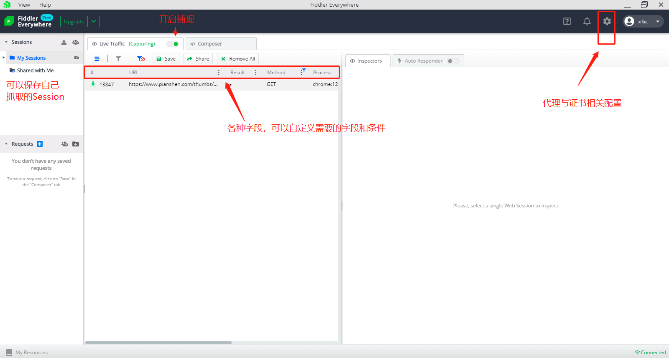Click the Method column filter icon

[303, 72]
